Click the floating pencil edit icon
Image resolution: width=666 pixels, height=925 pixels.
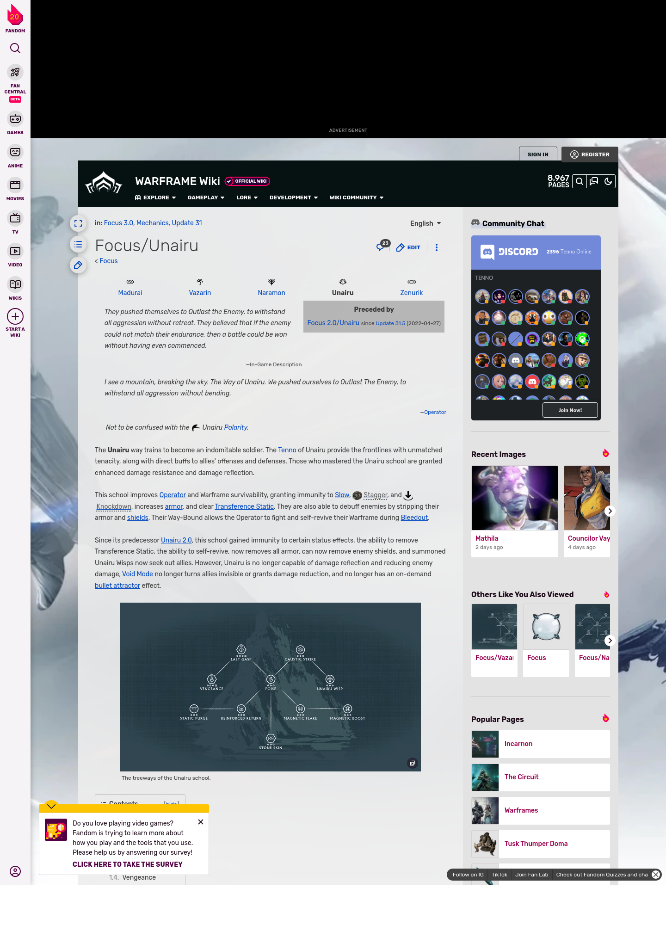click(78, 265)
